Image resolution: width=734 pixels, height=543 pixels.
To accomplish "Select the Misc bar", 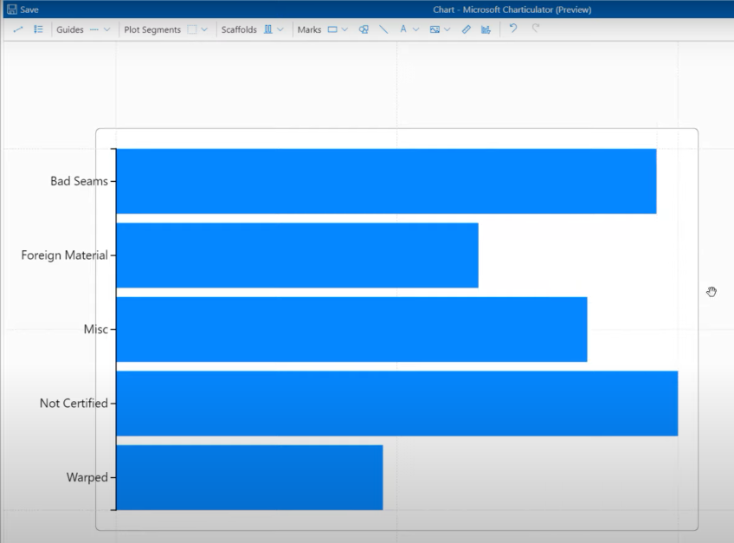I will [x=351, y=329].
